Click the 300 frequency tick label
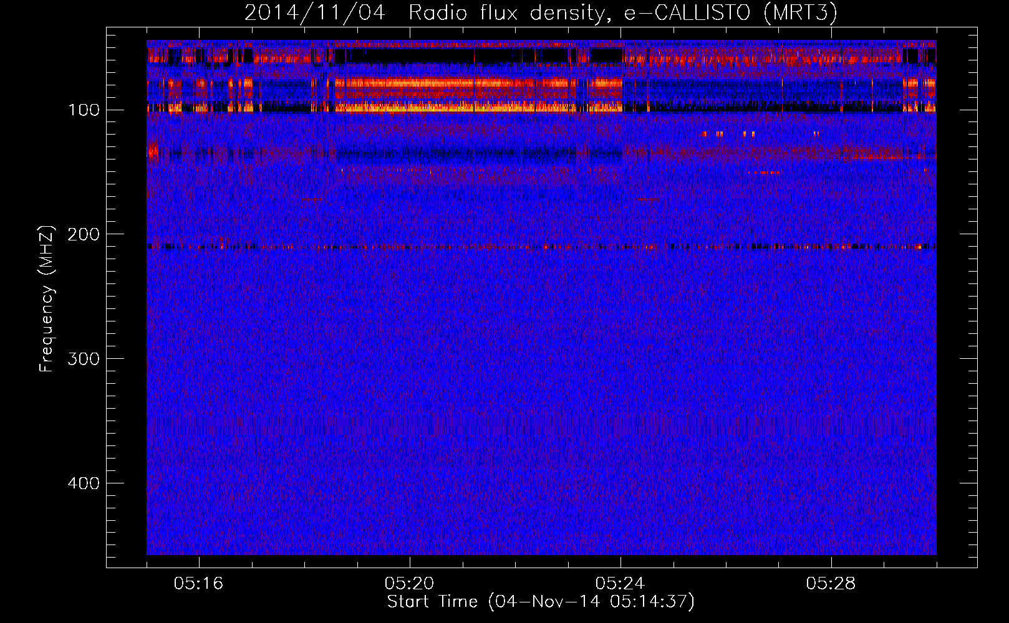Viewport: 1009px width, 623px height. coord(84,359)
